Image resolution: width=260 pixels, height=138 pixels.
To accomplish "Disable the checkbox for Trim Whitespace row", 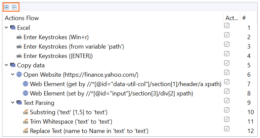I will [227, 119].
